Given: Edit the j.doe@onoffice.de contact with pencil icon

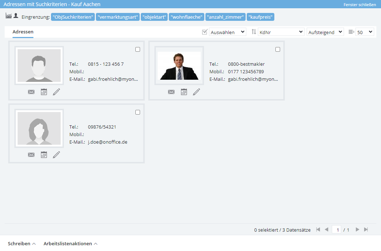Looking at the screenshot, I should [x=56, y=155].
